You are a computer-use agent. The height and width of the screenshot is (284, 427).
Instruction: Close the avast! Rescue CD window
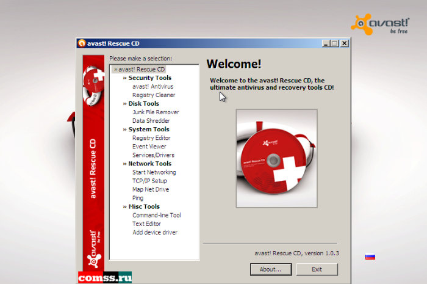click(x=345, y=43)
